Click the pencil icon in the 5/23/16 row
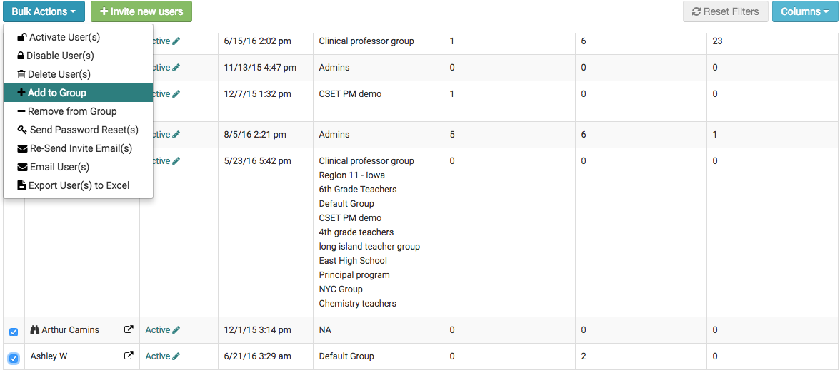840x370 pixels. click(x=176, y=161)
